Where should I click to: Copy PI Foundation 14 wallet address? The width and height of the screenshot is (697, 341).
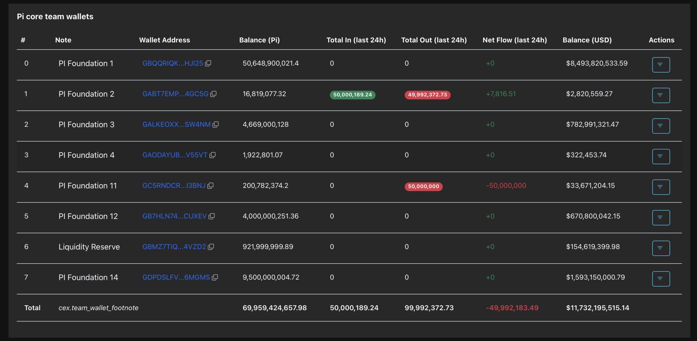point(215,277)
